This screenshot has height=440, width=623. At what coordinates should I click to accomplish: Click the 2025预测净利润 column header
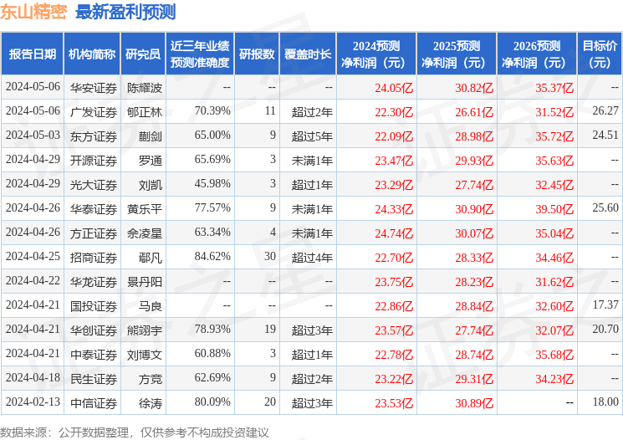[x=457, y=54]
